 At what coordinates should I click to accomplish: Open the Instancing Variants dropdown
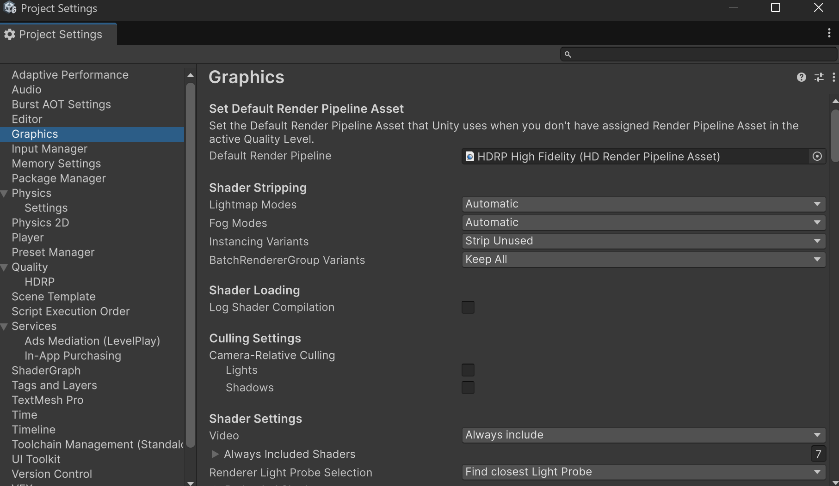[x=643, y=241]
